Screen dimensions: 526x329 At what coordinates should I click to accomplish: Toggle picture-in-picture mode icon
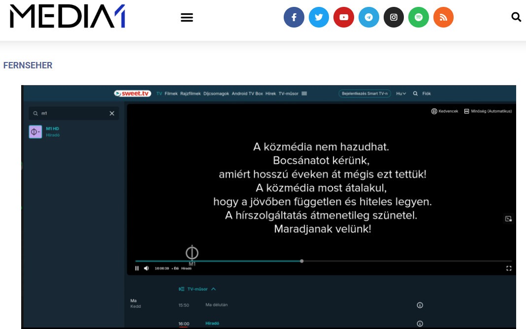[509, 219]
